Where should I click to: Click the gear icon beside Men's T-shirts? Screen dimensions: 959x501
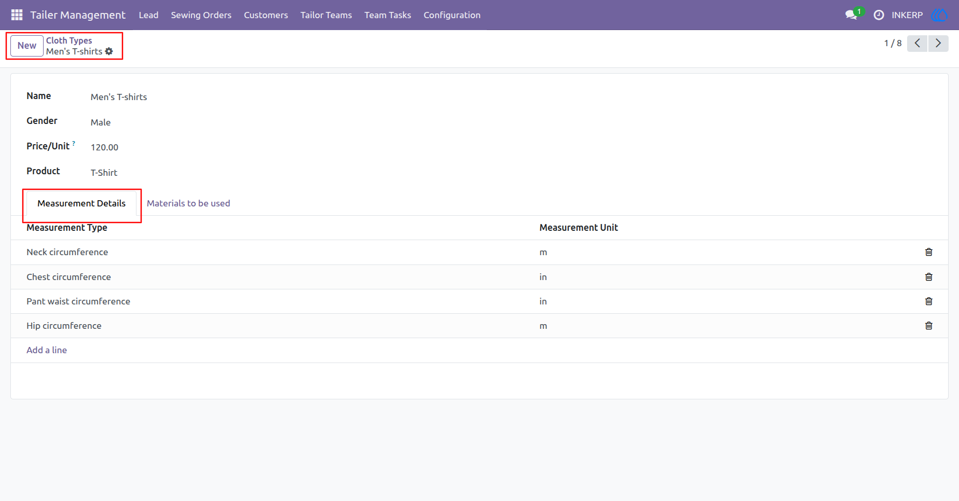click(109, 51)
